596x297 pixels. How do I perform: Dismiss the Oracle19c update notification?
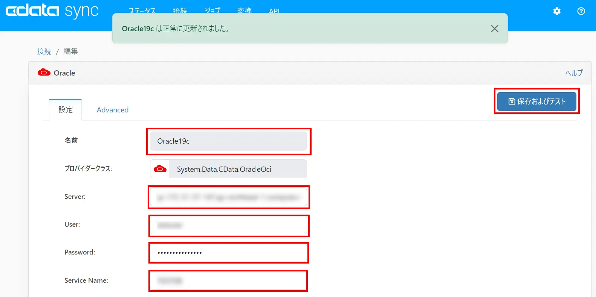(x=495, y=29)
